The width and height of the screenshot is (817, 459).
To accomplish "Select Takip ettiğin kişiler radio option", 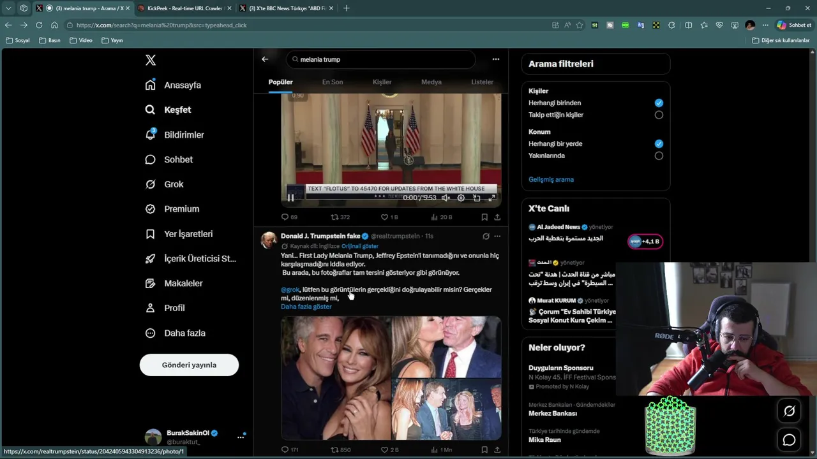I will pyautogui.click(x=659, y=115).
